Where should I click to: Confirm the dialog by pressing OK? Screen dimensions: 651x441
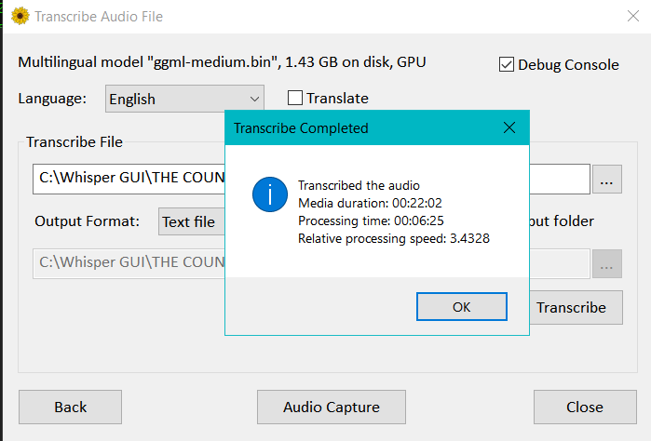coord(461,306)
